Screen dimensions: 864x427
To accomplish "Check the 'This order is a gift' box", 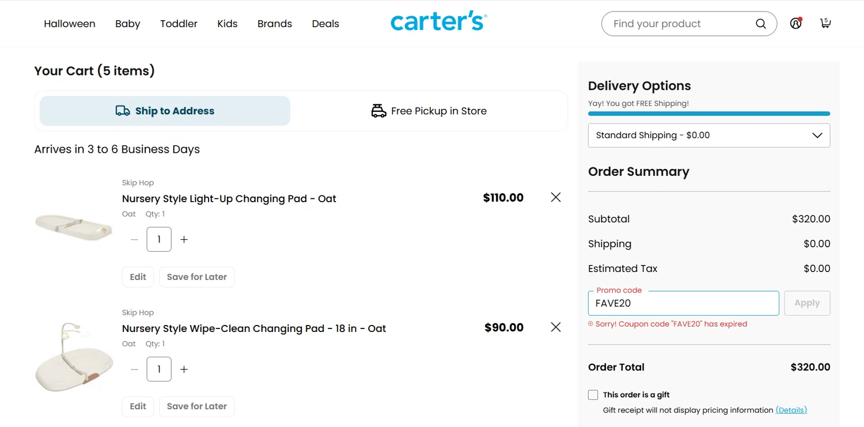I will [x=593, y=395].
